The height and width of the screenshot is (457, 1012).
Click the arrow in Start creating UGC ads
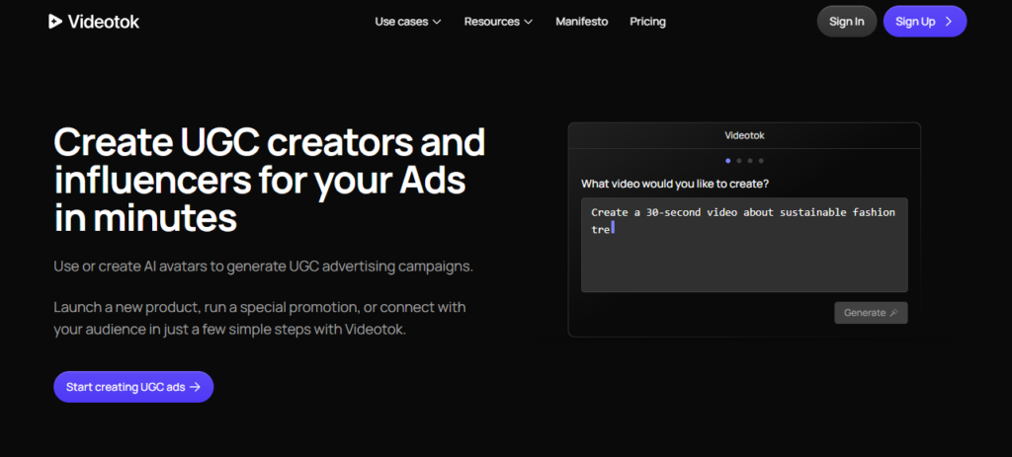[195, 387]
